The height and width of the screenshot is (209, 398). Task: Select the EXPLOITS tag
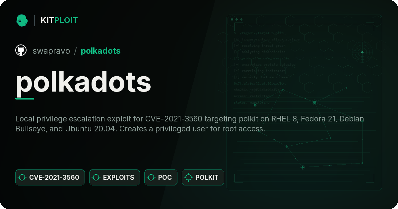(114, 177)
